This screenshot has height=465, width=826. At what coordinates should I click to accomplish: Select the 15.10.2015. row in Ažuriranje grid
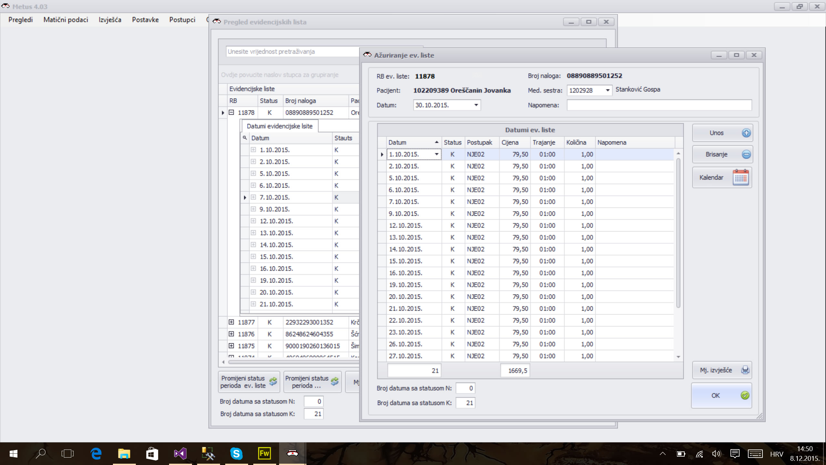525,261
